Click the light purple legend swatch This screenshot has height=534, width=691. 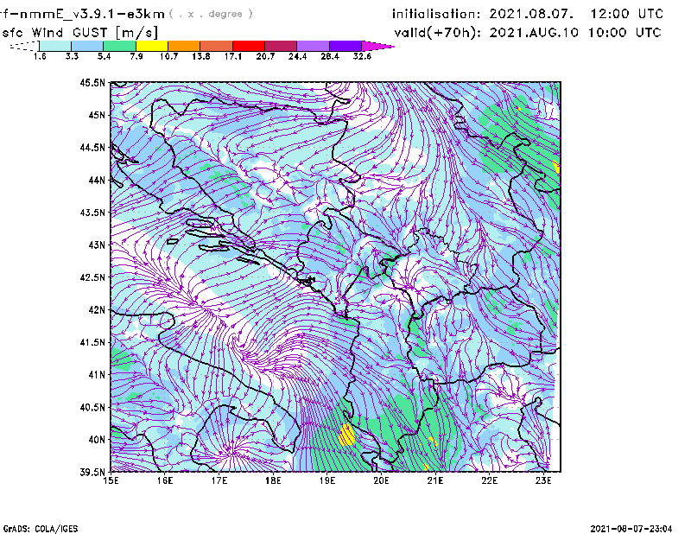tap(313, 46)
